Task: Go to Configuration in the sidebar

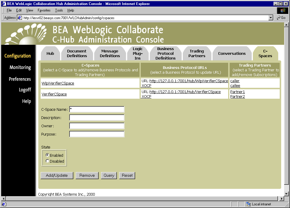Action: coord(18,56)
